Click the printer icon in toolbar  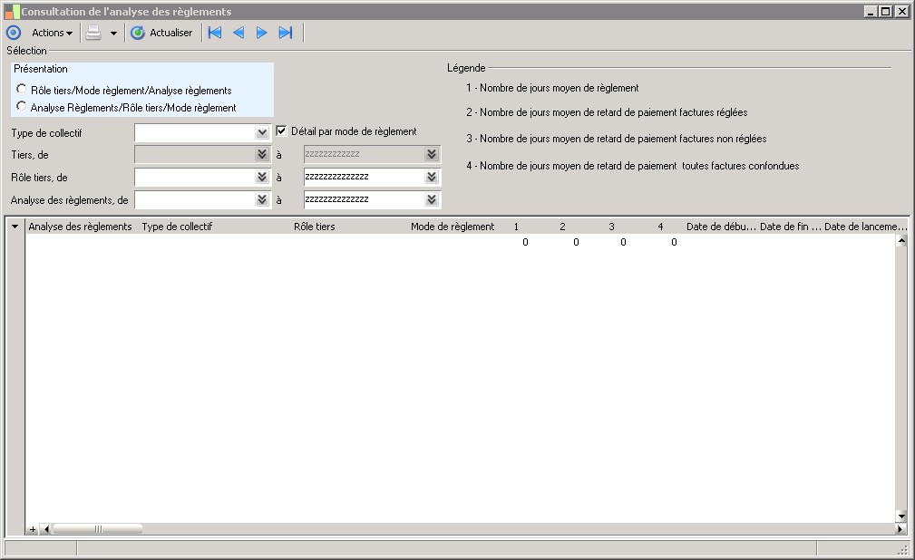pos(93,33)
